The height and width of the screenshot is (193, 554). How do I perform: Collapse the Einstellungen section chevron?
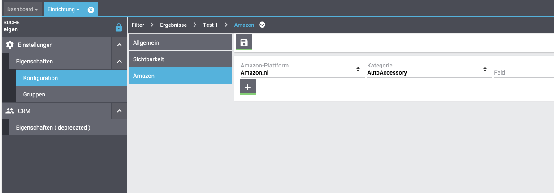pos(119,45)
